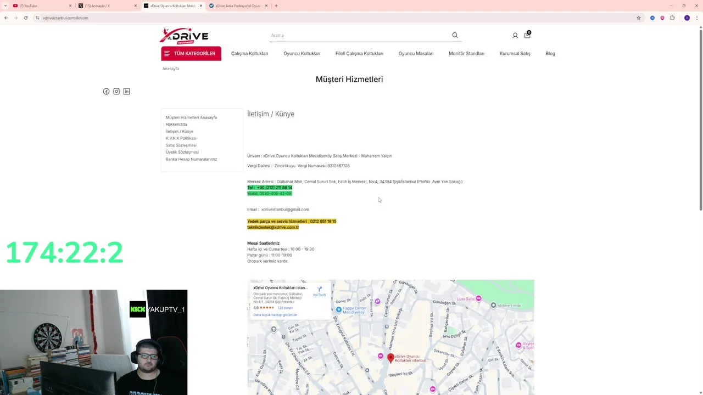Open İletişim / Künye sidebar link
The height and width of the screenshot is (395, 703).
click(x=180, y=132)
